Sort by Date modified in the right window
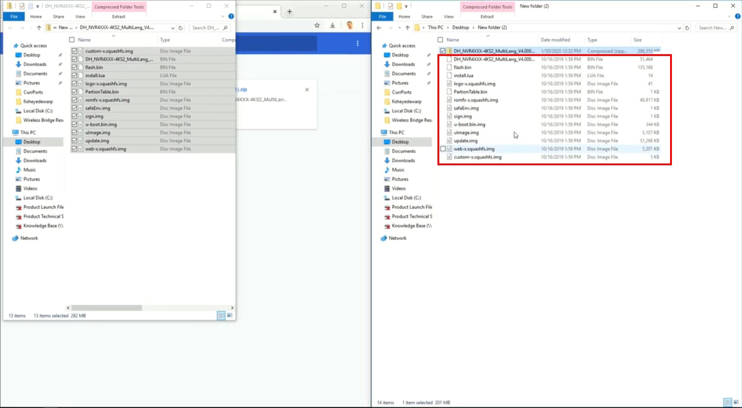This screenshot has width=742, height=408. point(555,40)
